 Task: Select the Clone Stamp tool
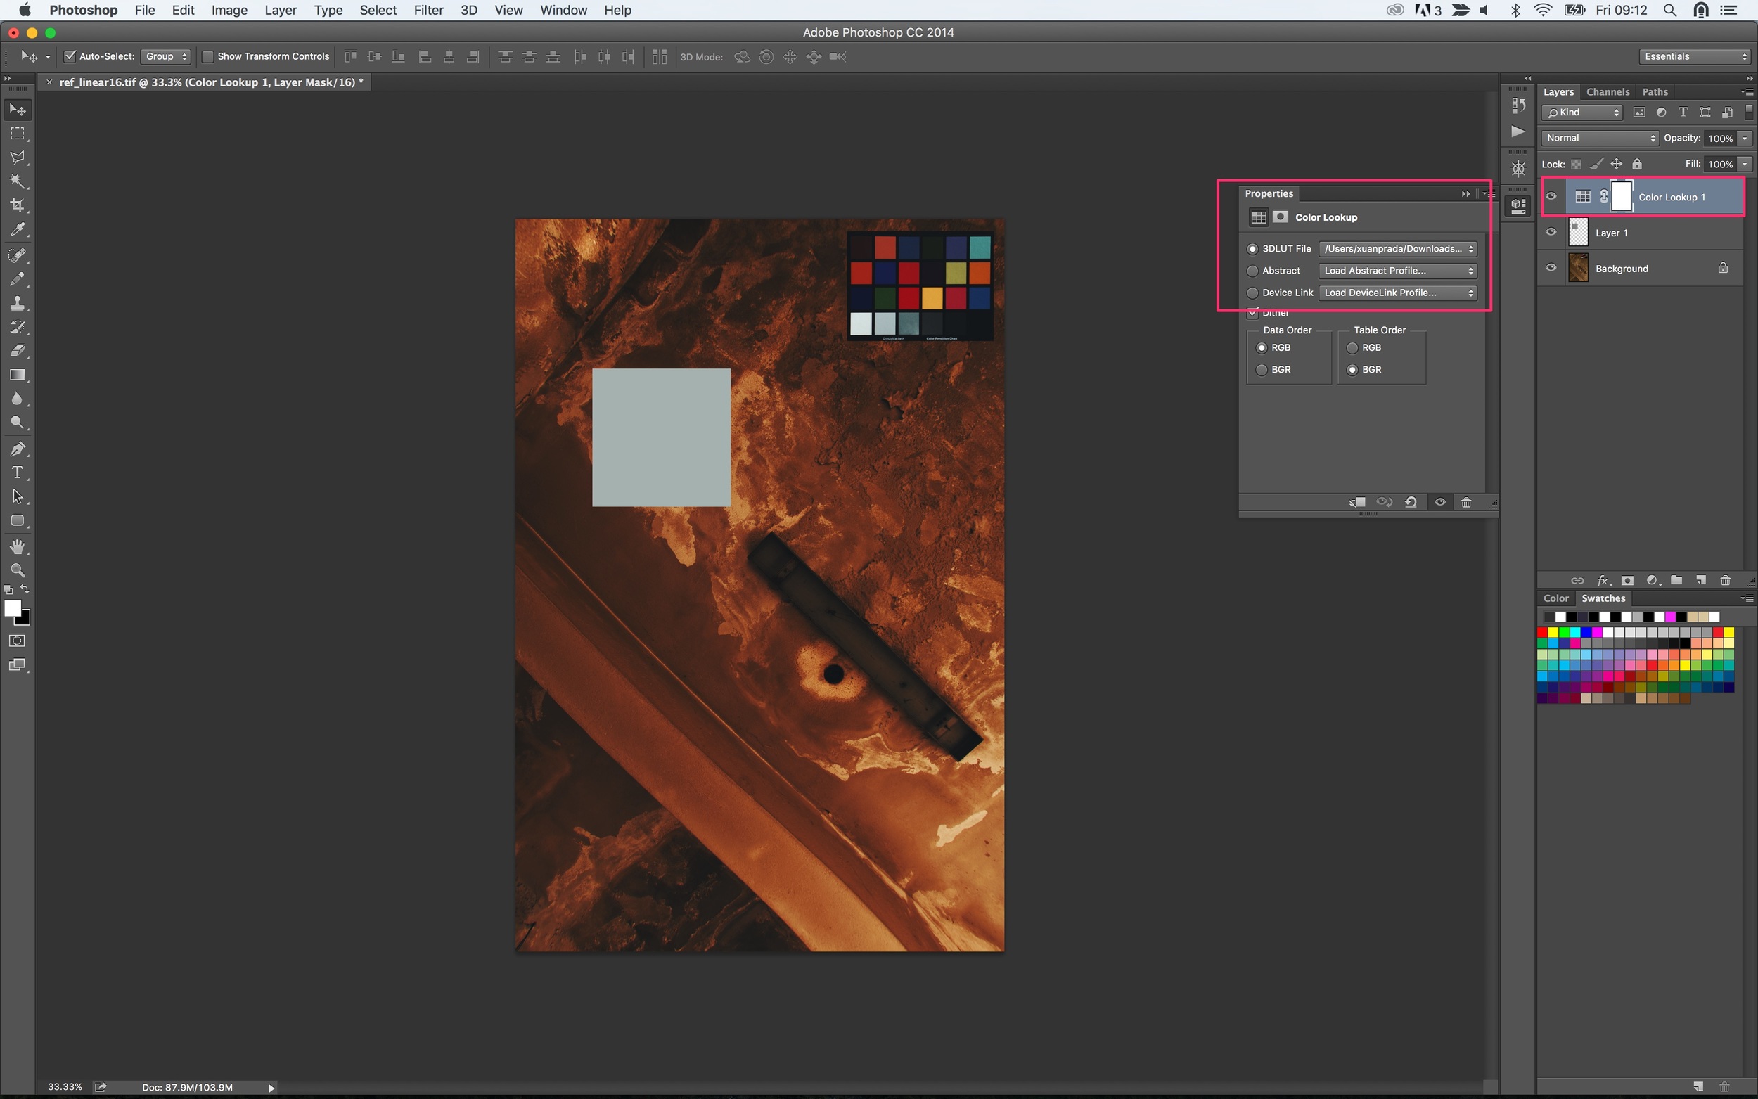click(18, 303)
